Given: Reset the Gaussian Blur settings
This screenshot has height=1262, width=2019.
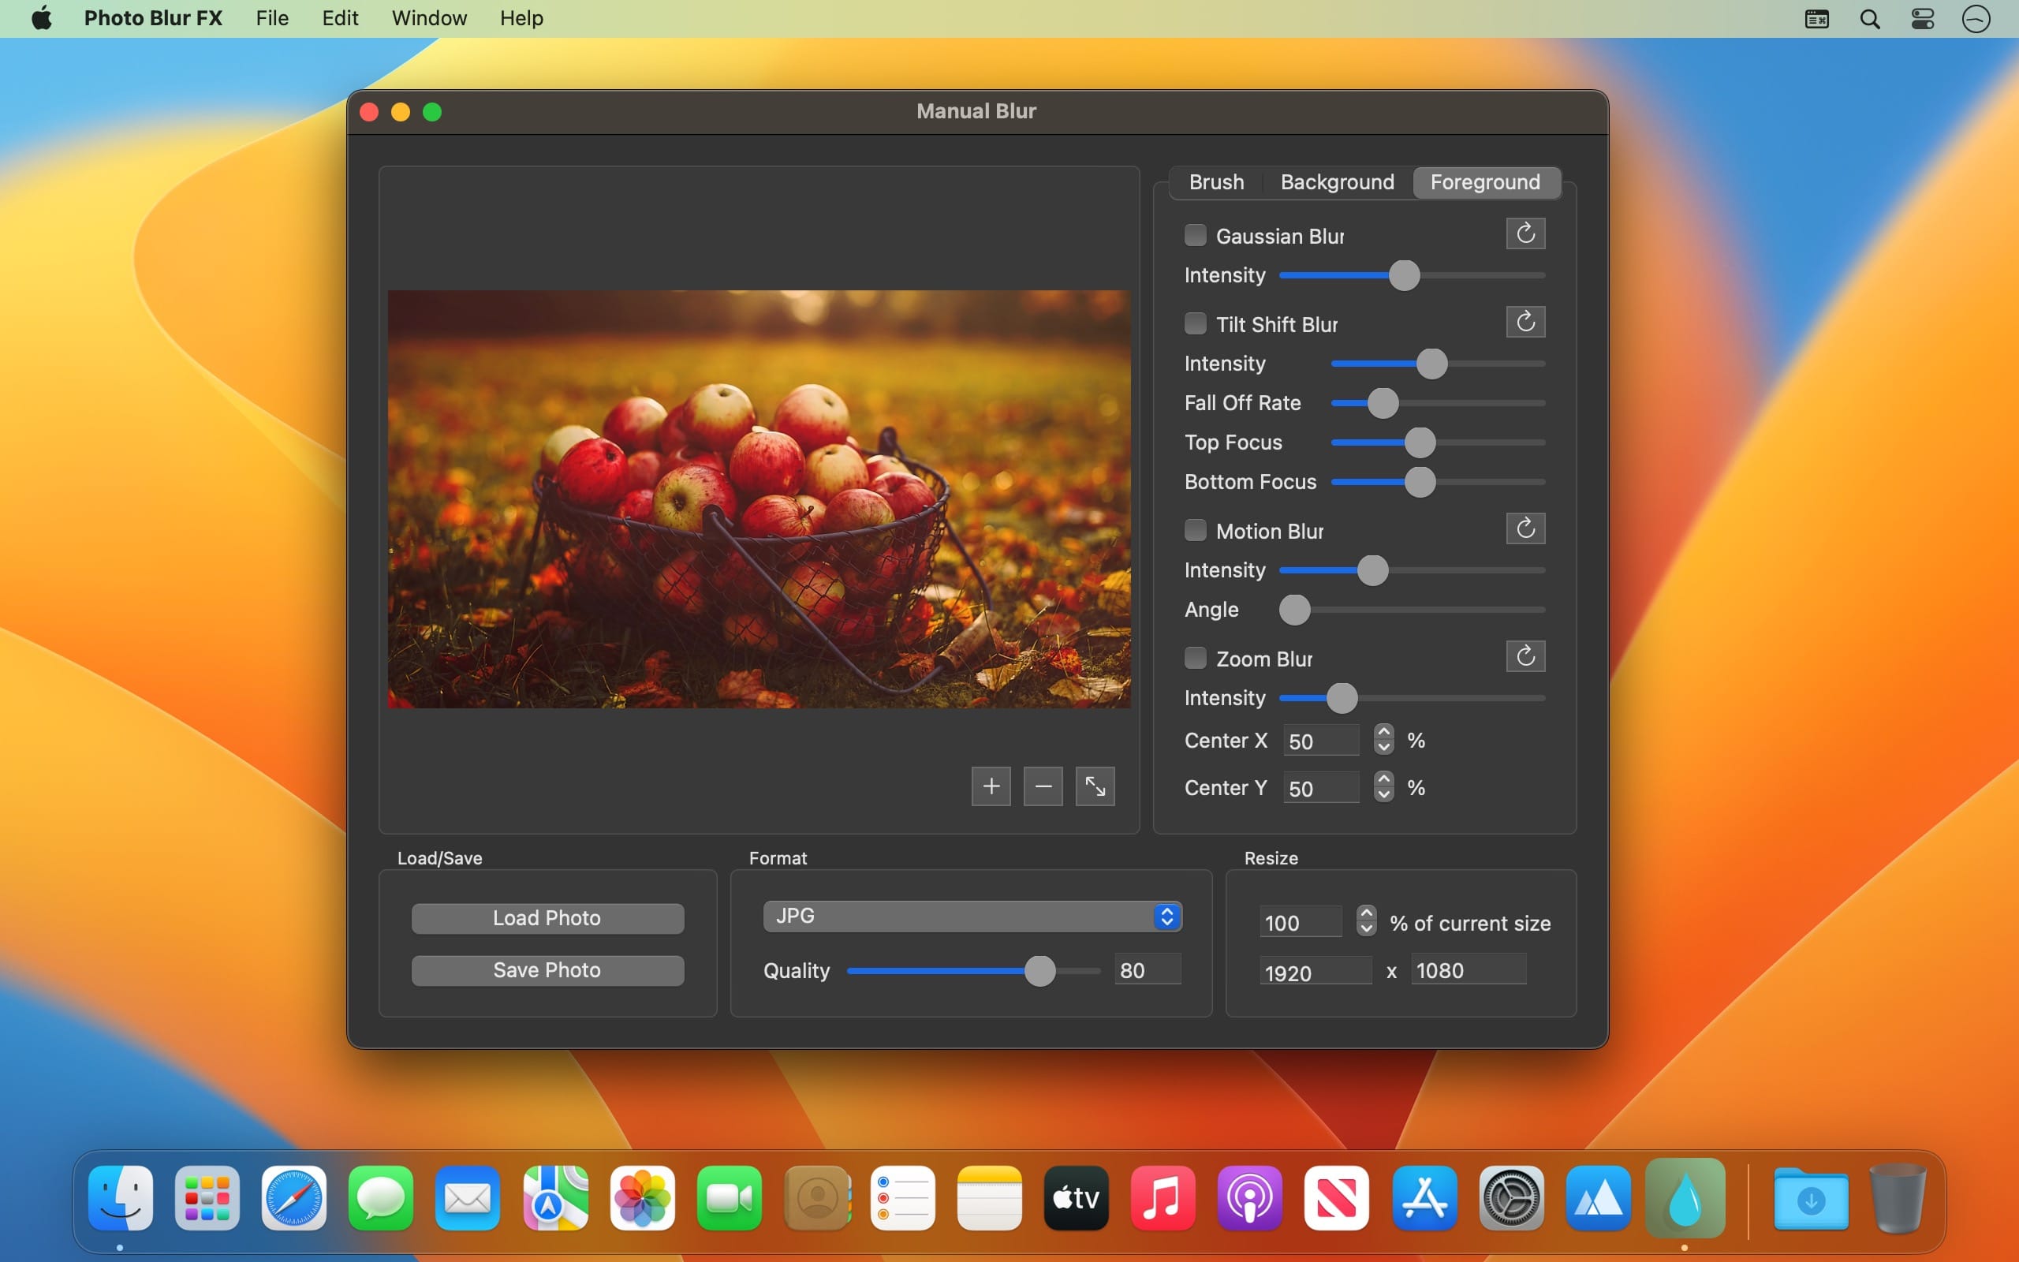Looking at the screenshot, I should coord(1525,233).
